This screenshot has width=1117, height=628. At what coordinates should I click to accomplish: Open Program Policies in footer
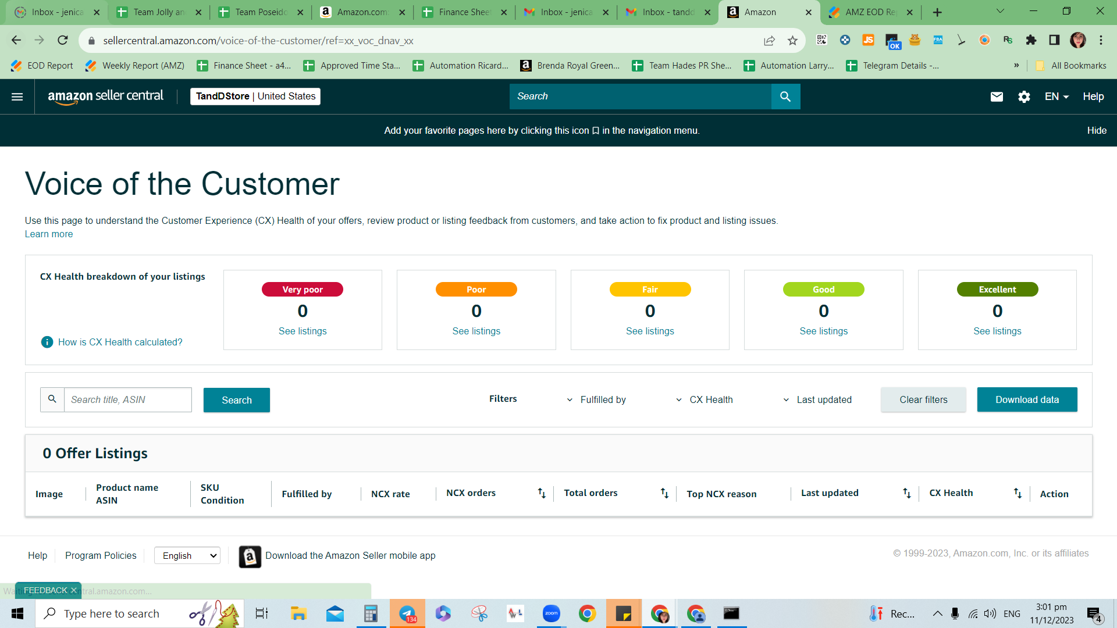point(101,556)
